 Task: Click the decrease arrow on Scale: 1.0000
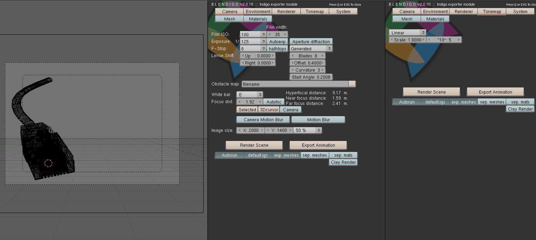click(392, 40)
